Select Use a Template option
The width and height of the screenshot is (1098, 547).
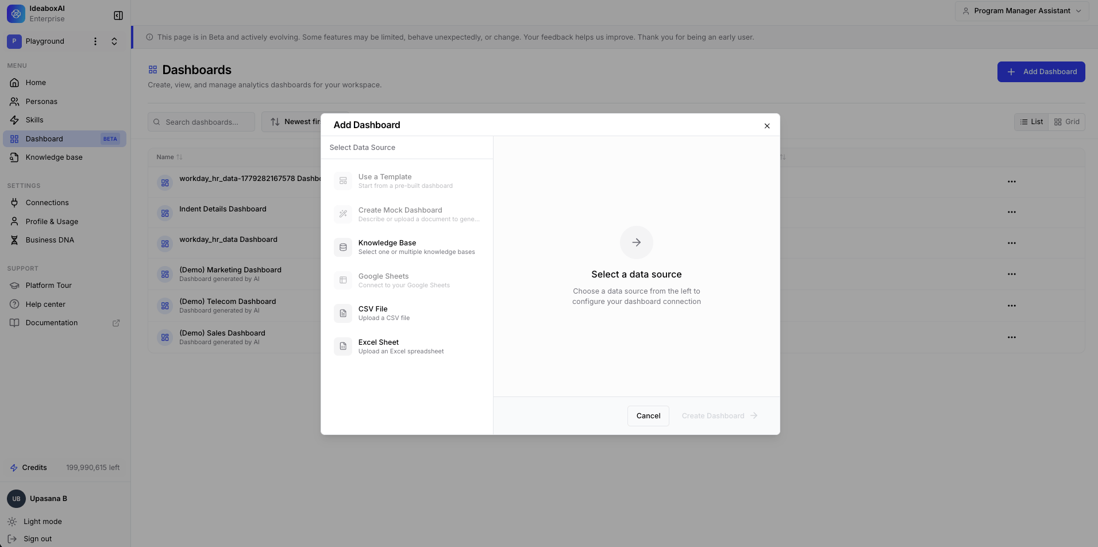point(407,181)
